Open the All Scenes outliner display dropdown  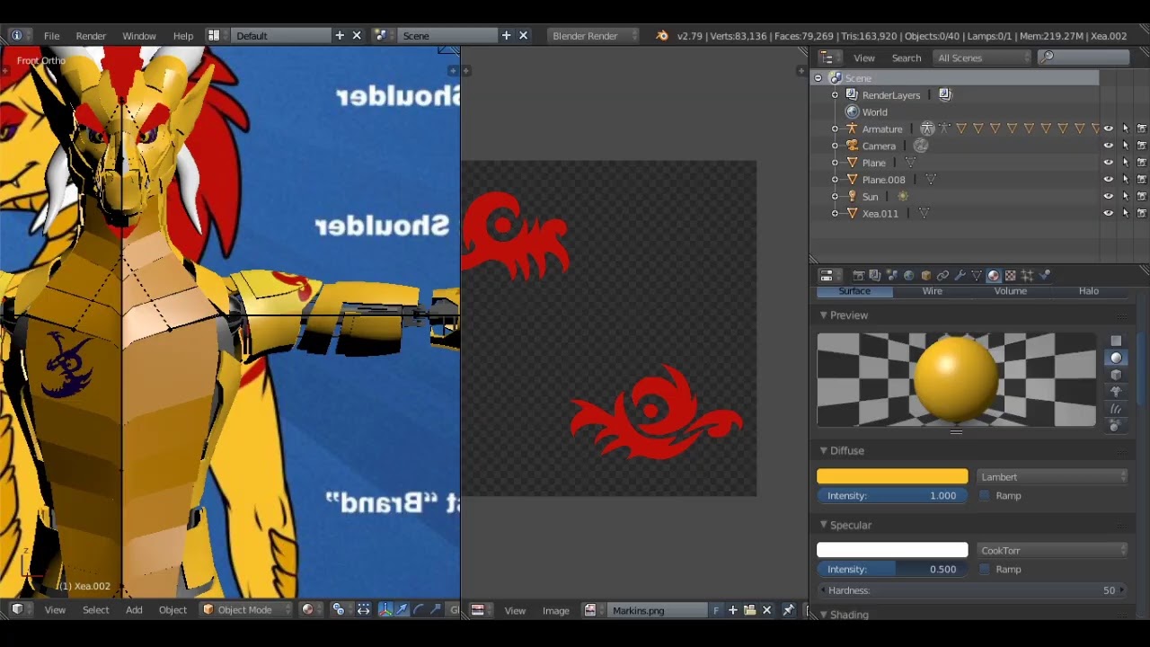[983, 58]
